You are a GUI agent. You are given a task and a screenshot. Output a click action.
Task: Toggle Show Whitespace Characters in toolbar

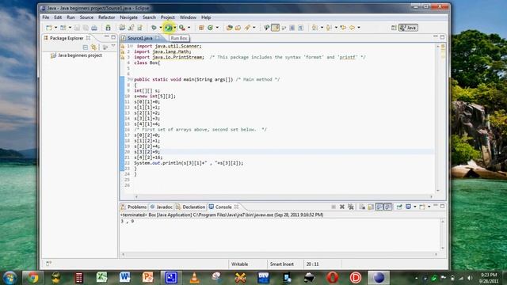[301, 28]
